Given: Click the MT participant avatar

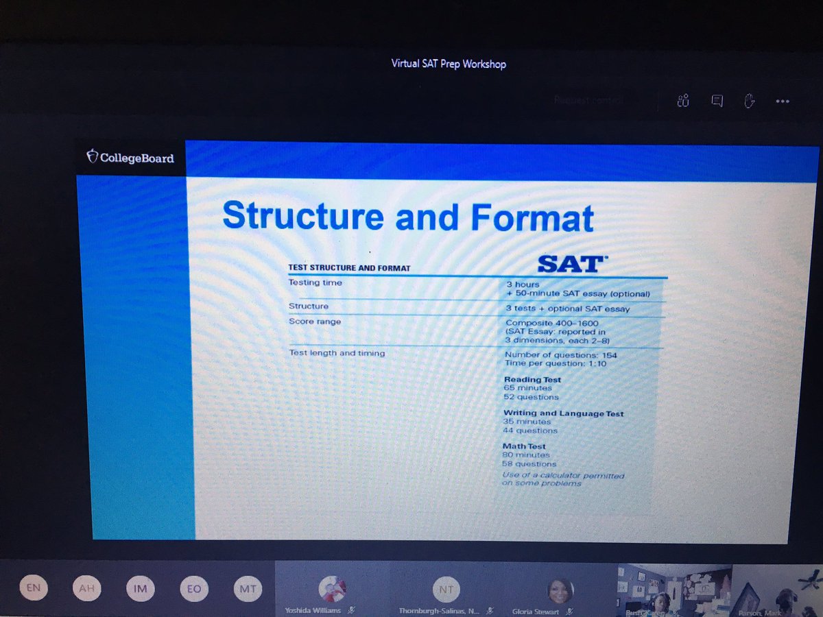Looking at the screenshot, I should point(247,588).
